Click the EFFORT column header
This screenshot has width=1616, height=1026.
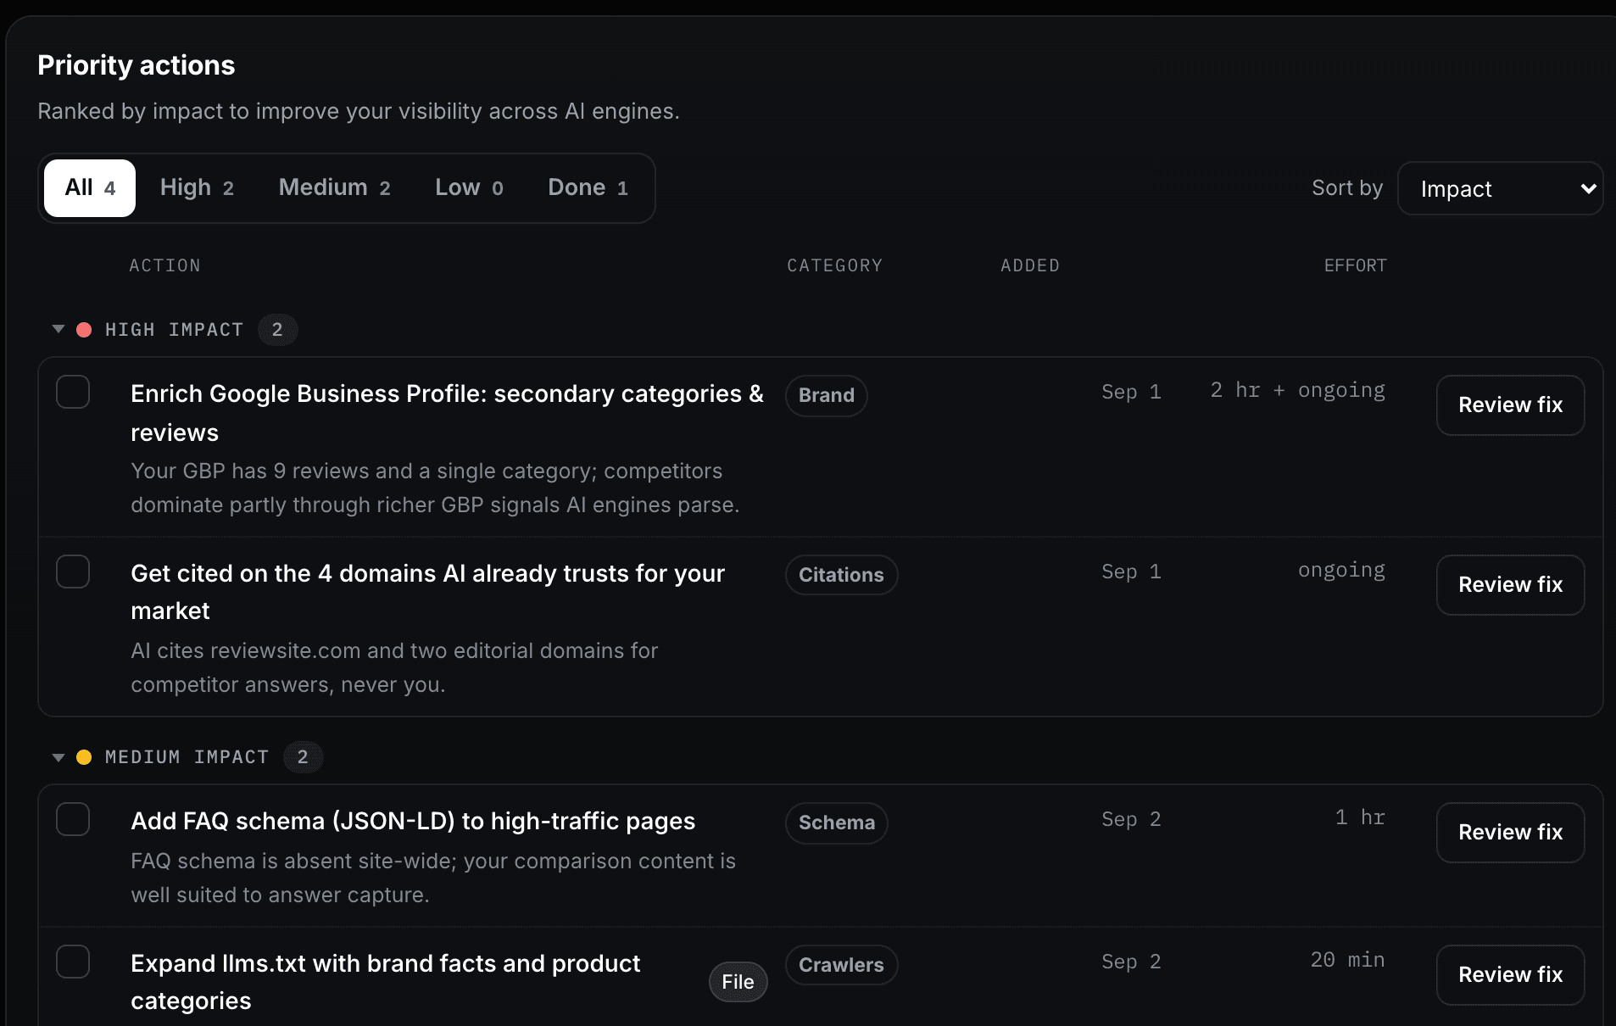pyautogui.click(x=1355, y=265)
